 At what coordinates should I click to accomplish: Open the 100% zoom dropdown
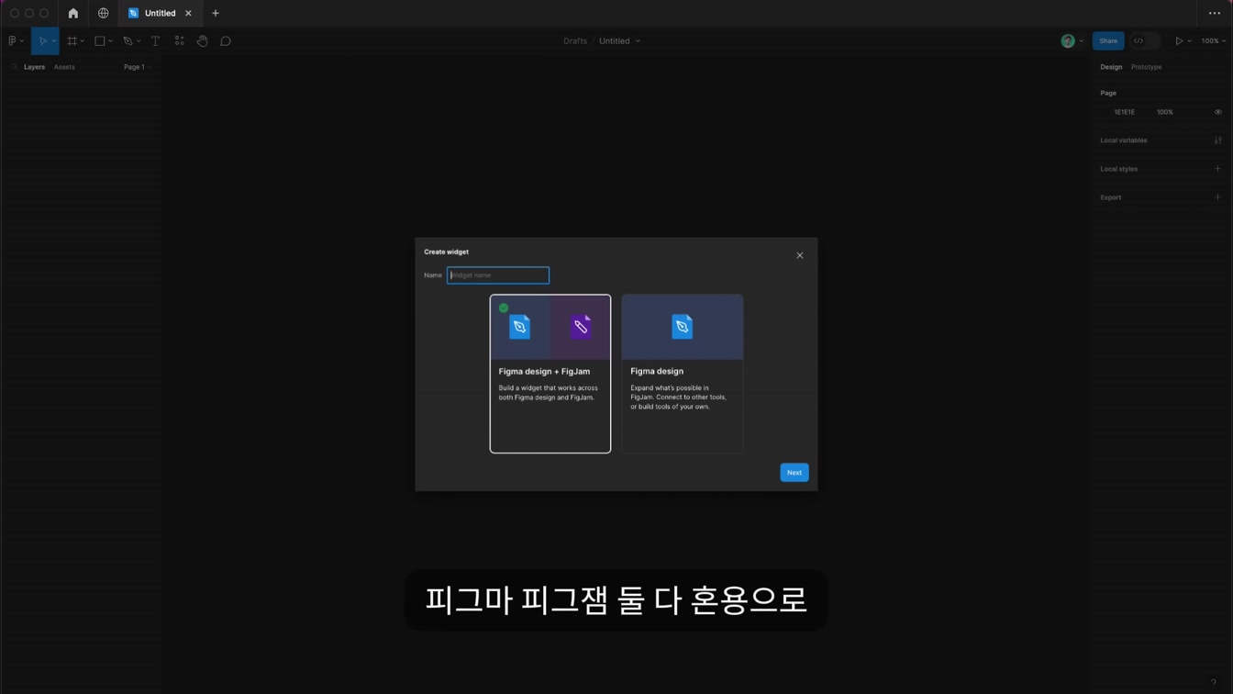point(1214,41)
